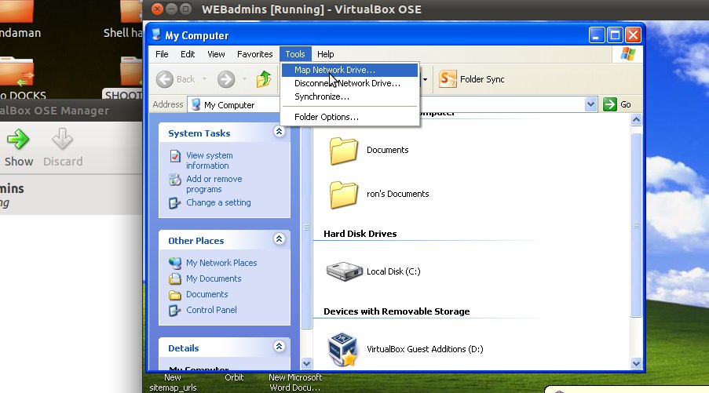Click the Windows flag logo icon

(x=627, y=54)
